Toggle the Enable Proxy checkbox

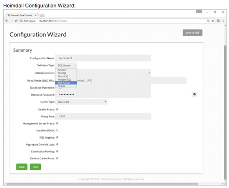pos(57,109)
